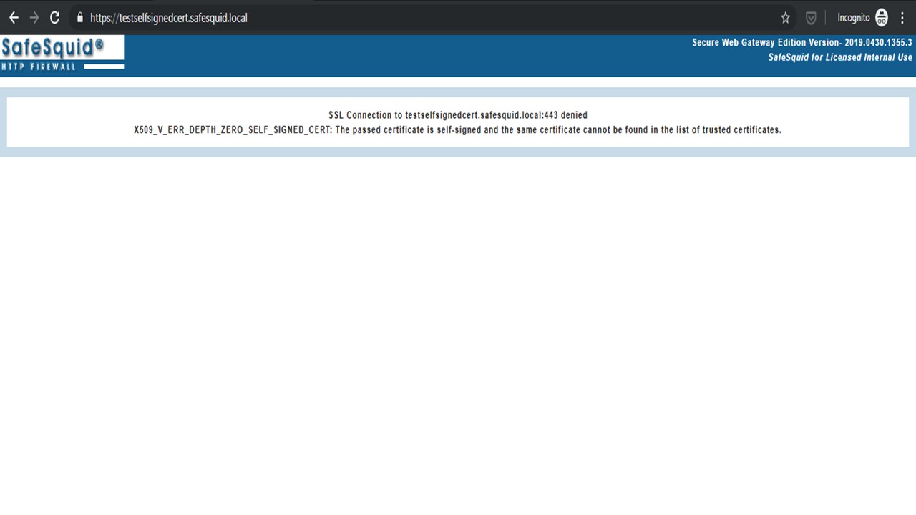This screenshot has width=916, height=515.
Task: Open the Chrome three-dot menu
Action: pos(902,18)
